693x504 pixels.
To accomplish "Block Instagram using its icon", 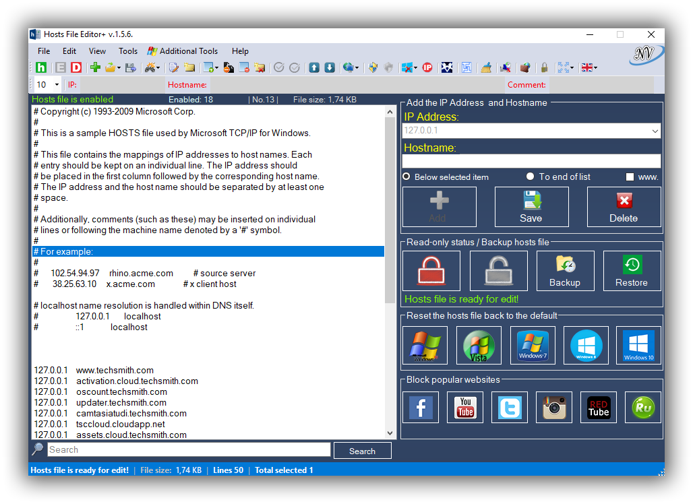I will tap(553, 407).
